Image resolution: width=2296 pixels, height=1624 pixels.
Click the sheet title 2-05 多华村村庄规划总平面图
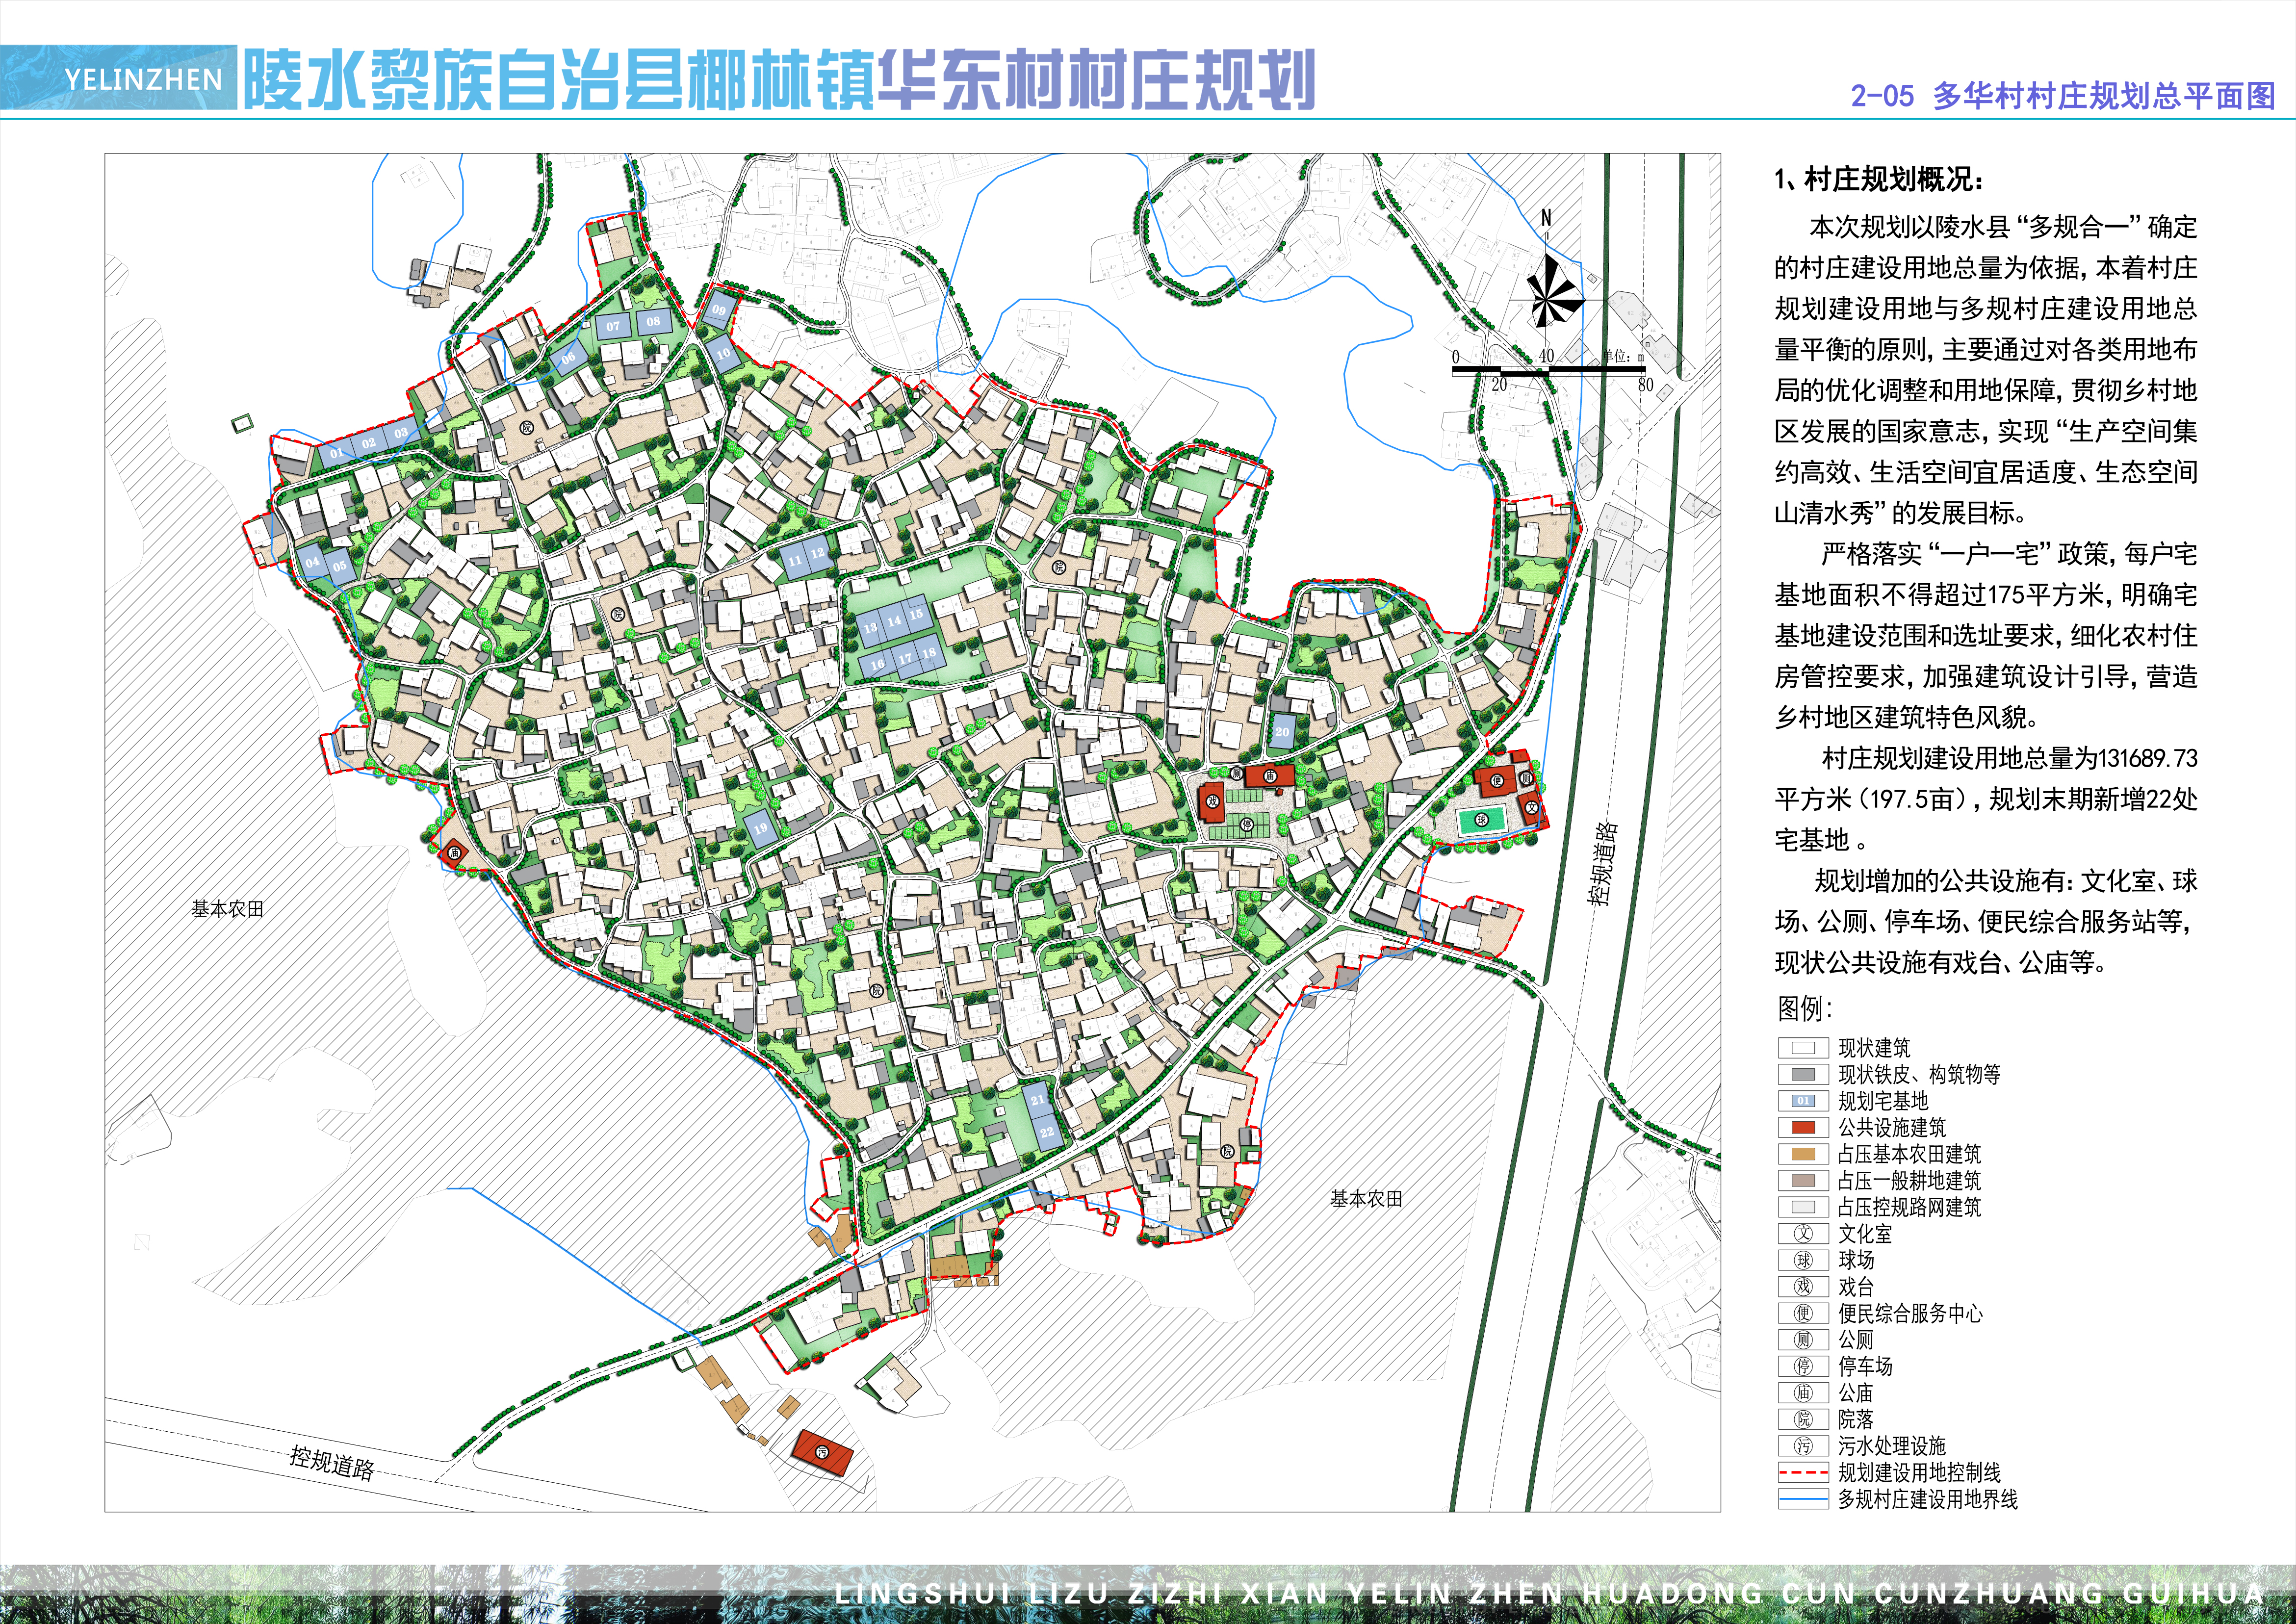pyautogui.click(x=2063, y=96)
